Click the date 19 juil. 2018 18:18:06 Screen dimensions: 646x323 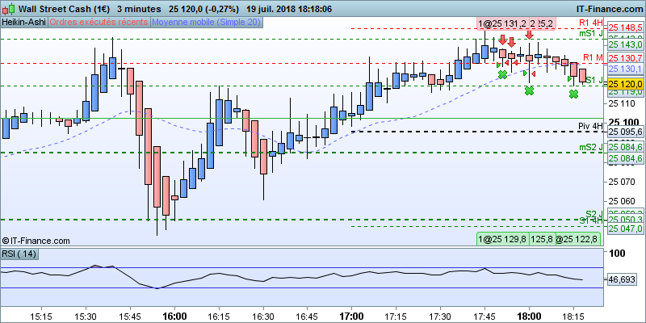click(x=289, y=9)
